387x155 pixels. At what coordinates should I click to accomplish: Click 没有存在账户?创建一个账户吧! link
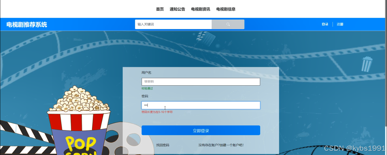221,145
